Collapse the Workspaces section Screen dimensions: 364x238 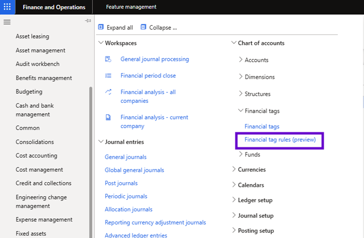click(x=101, y=43)
